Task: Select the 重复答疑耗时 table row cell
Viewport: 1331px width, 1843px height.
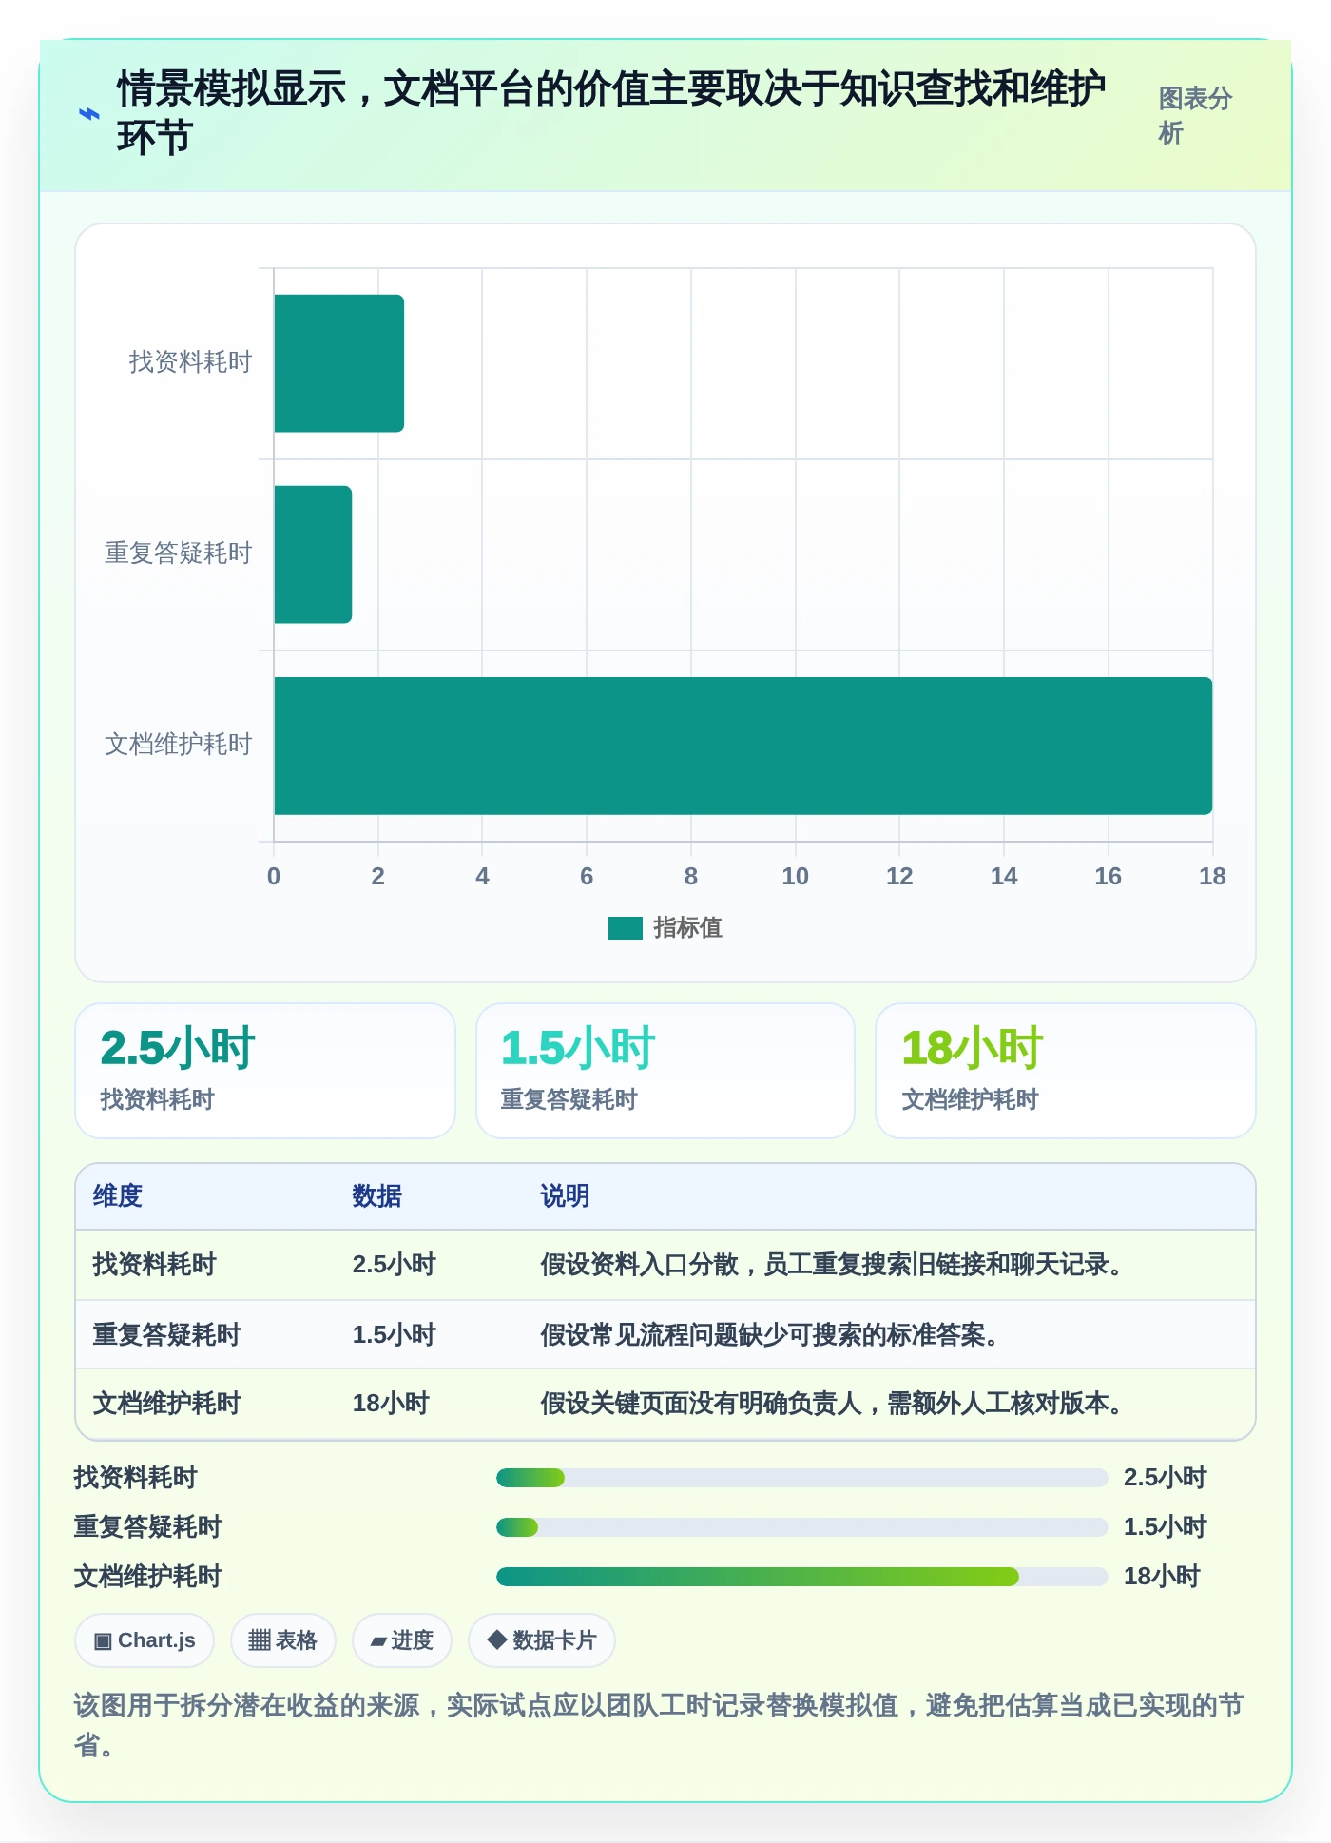Action: [x=167, y=1335]
